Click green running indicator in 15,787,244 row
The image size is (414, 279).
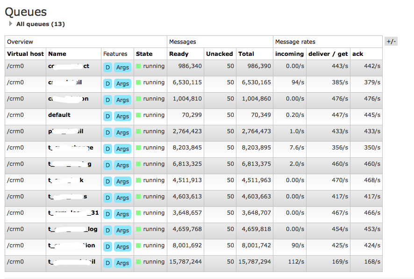tap(138, 262)
